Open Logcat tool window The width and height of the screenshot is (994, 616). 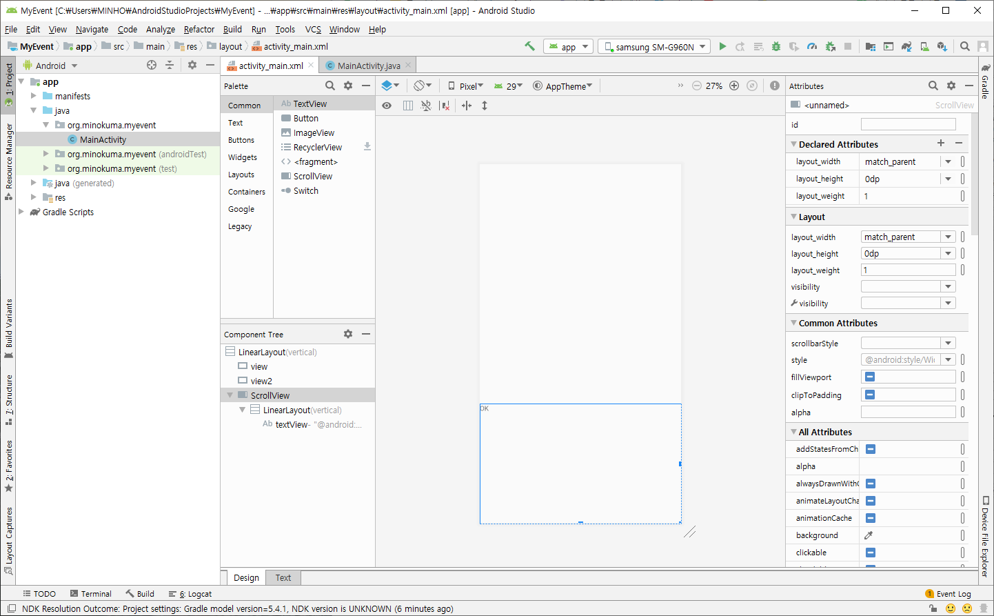pos(190,593)
